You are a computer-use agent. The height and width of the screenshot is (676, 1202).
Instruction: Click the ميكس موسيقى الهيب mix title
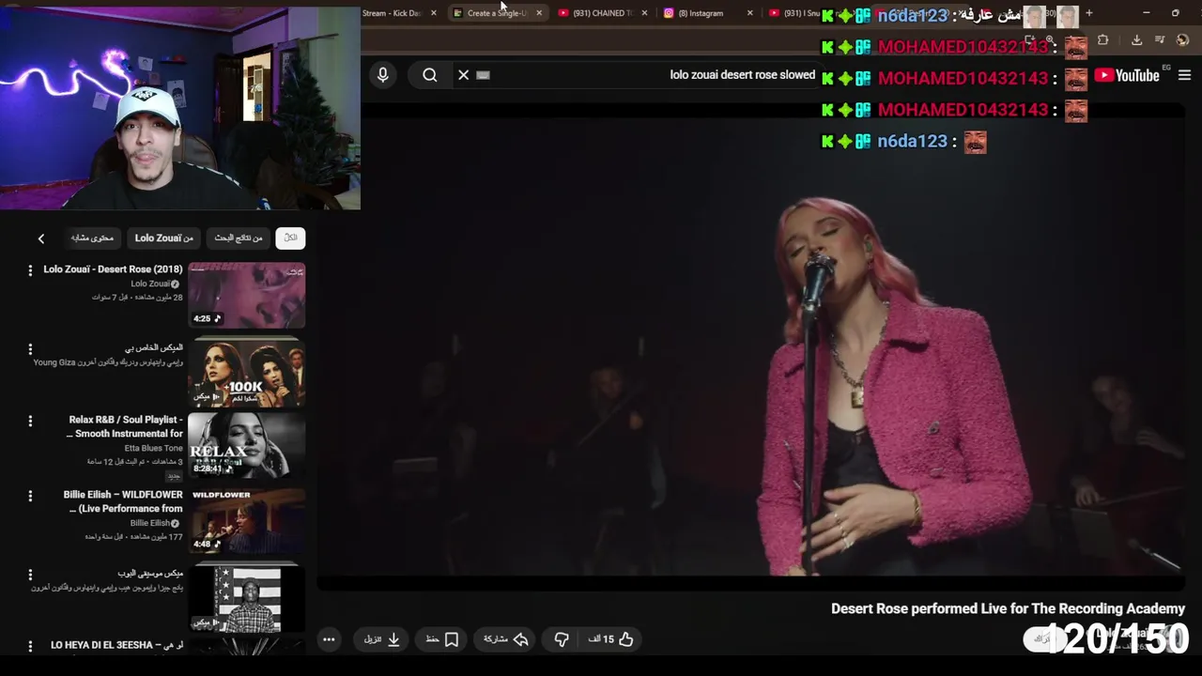pos(150,573)
